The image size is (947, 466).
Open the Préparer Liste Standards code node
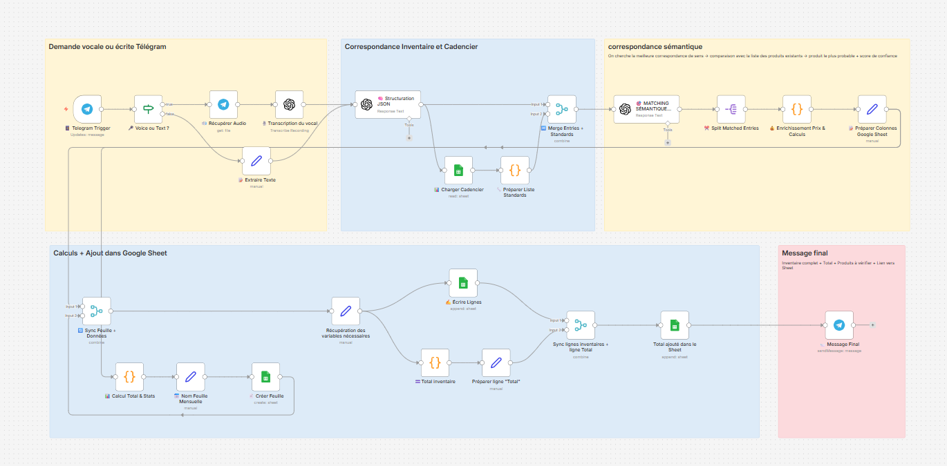(515, 170)
